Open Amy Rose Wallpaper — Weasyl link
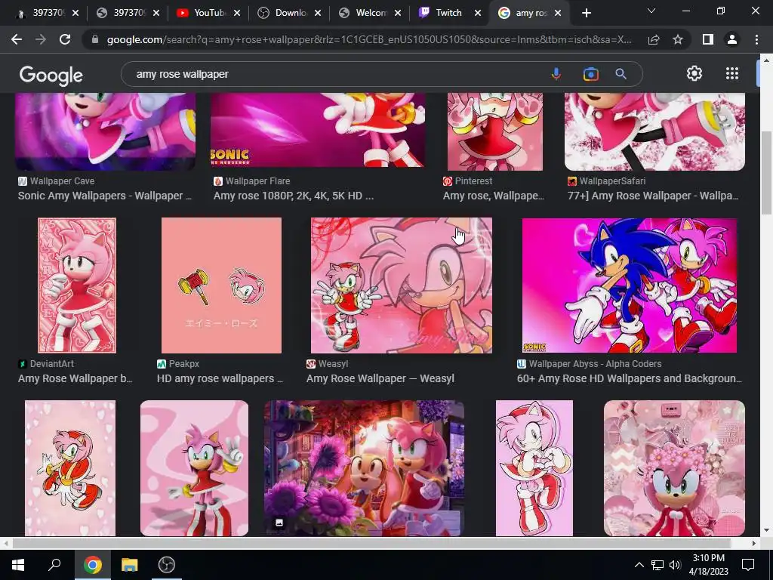Image resolution: width=773 pixels, height=580 pixels. click(380, 379)
